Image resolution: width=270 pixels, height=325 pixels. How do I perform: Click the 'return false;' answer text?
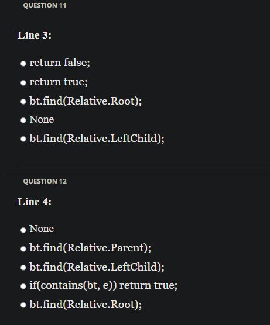[x=60, y=63]
